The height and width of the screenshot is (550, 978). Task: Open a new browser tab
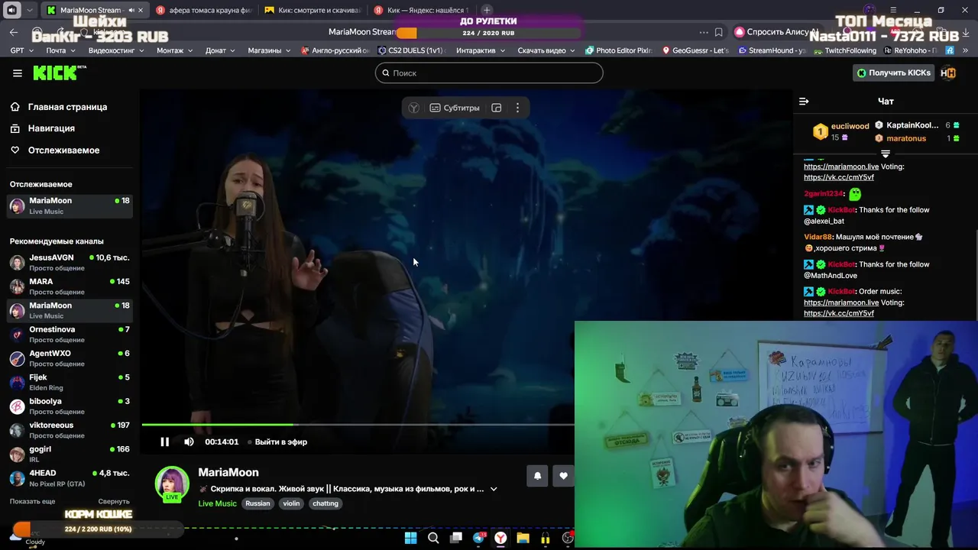tap(487, 10)
